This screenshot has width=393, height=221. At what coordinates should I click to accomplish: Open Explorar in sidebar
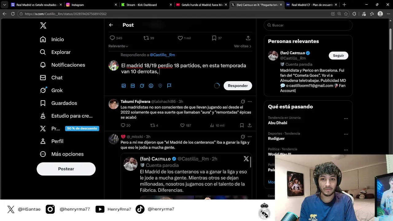[55, 52]
